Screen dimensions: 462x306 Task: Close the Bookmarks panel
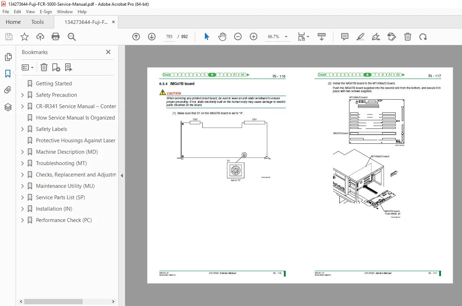coord(108,52)
